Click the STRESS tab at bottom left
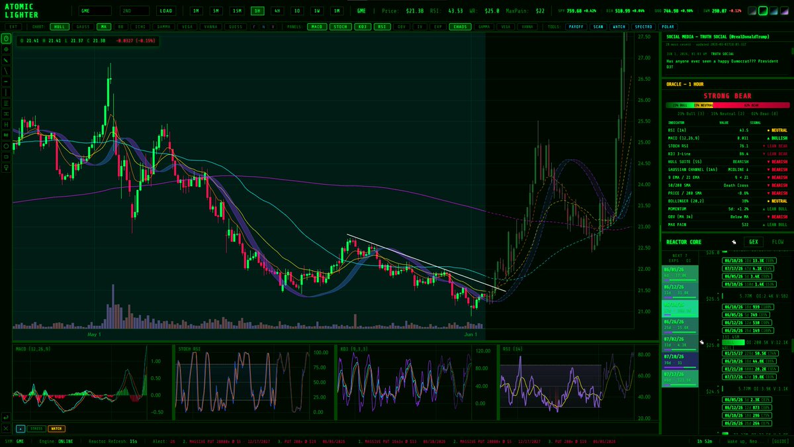 (37, 428)
